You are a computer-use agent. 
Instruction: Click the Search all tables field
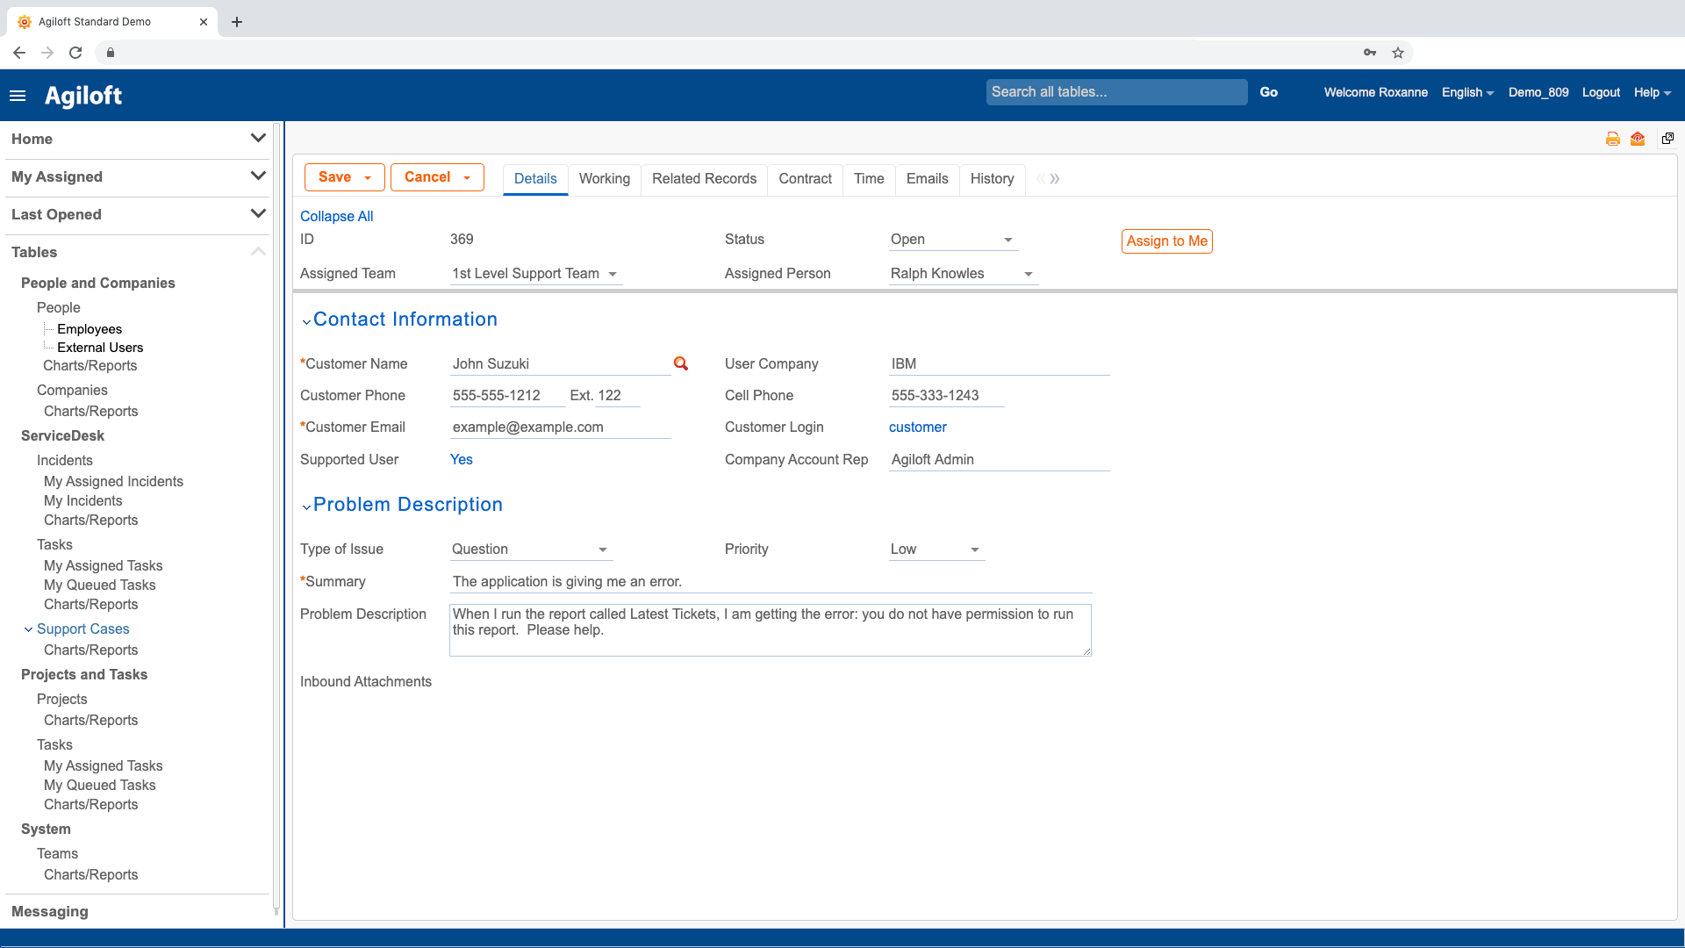pos(1115,92)
